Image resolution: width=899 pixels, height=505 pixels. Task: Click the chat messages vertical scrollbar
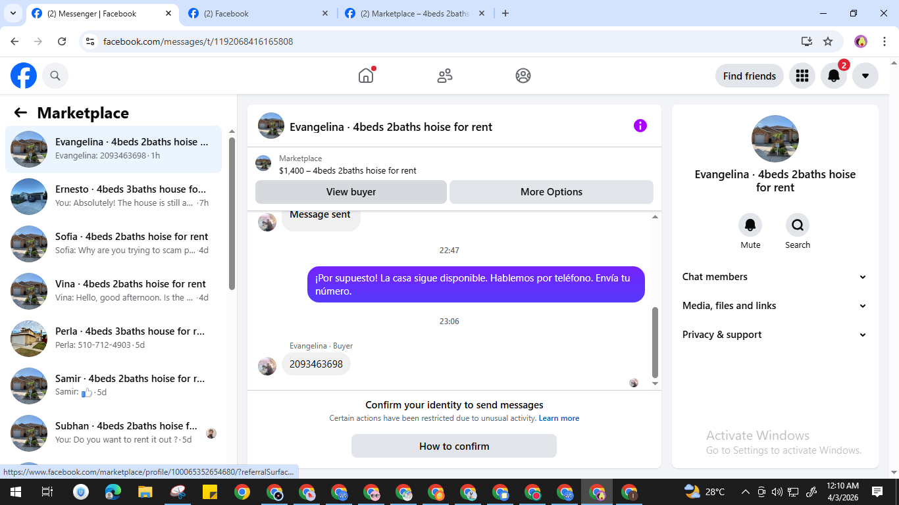pos(655,342)
